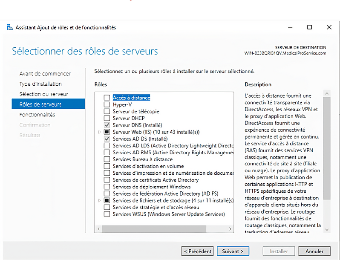Check Services de stratégie et d'accès réseau
Image resolution: width=340 pixels, height=260 pixels.
[107, 207]
